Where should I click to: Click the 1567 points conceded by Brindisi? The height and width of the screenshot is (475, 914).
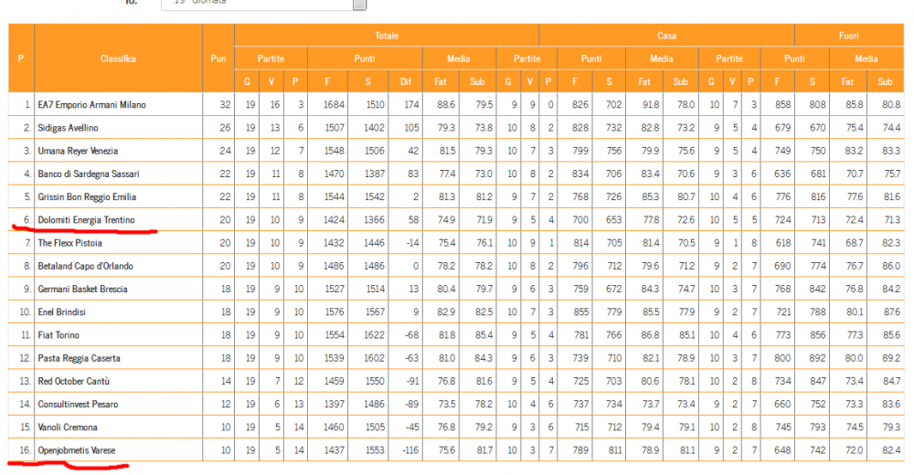coord(374,312)
